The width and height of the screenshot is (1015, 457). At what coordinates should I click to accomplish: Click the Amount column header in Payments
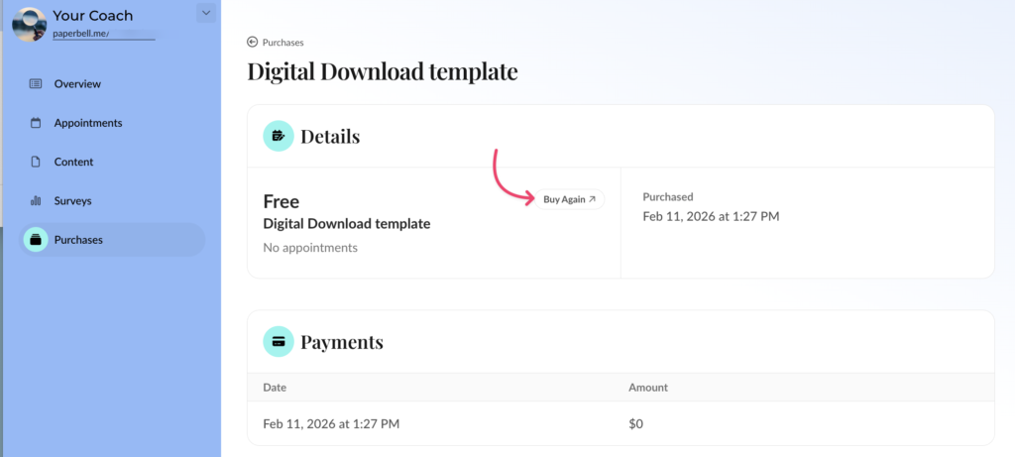click(x=648, y=388)
